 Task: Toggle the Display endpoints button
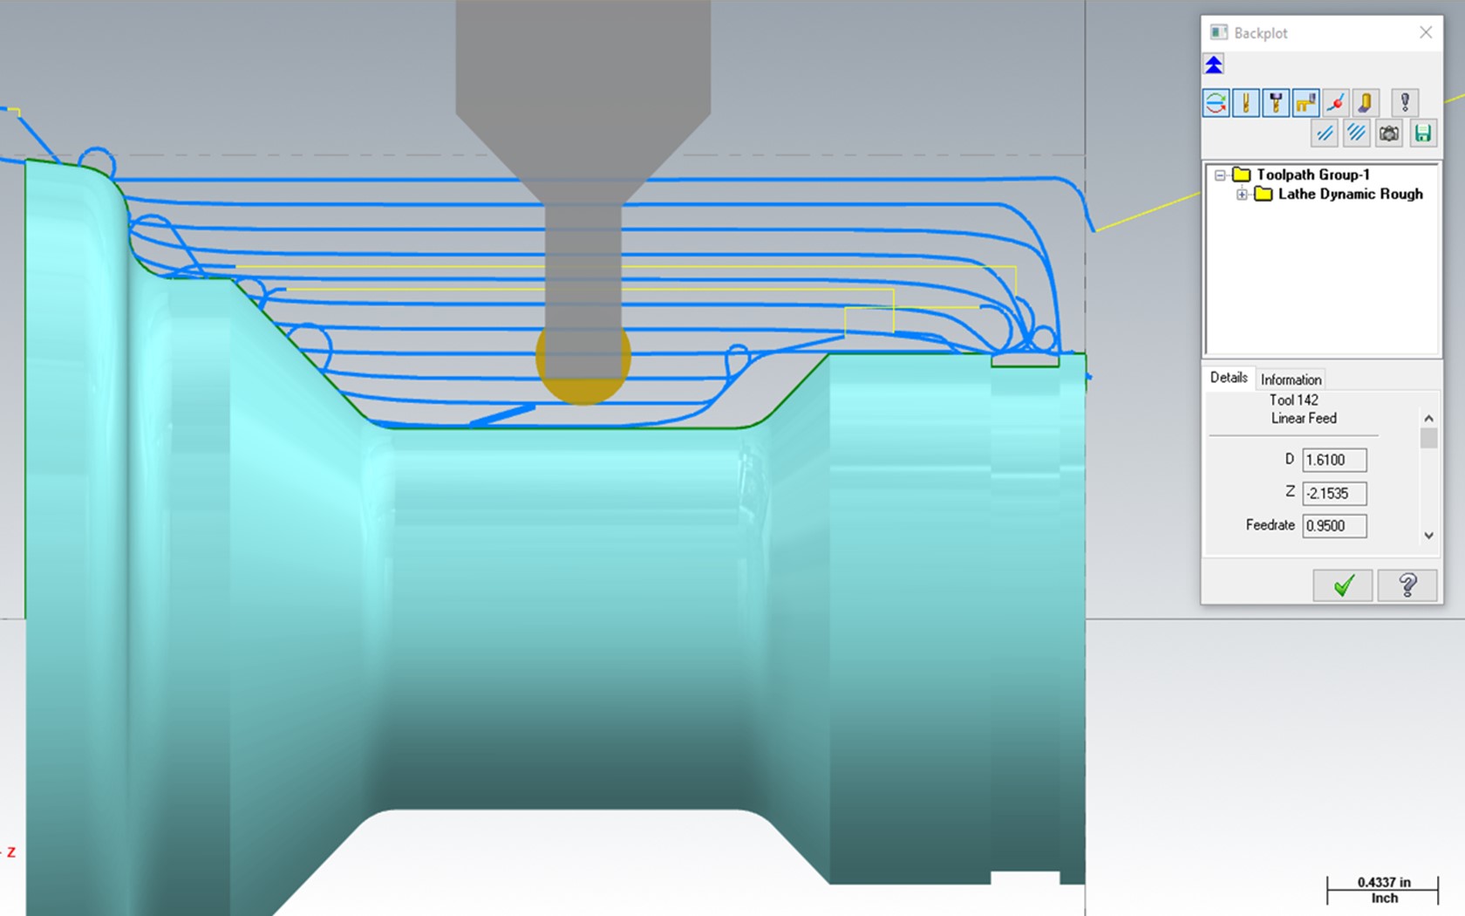pos(1335,103)
